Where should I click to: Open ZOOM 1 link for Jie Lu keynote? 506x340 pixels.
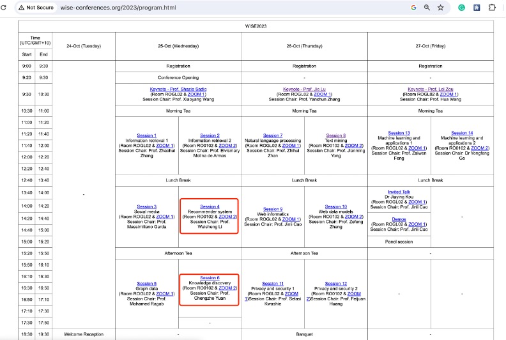pos(323,95)
